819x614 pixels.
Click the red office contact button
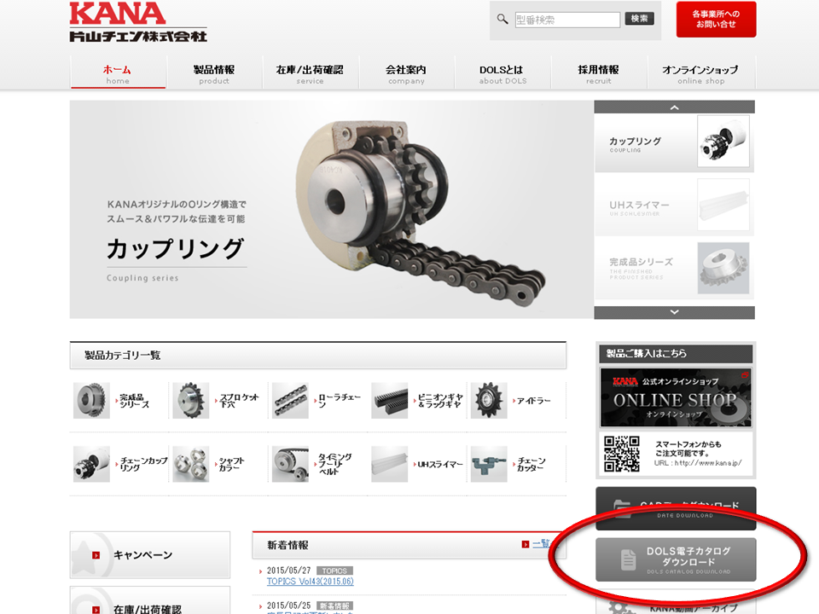pyautogui.click(x=716, y=20)
